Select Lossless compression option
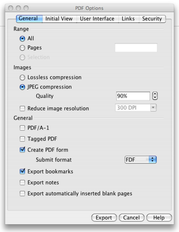The width and height of the screenshot is (179, 232). coord(22,77)
